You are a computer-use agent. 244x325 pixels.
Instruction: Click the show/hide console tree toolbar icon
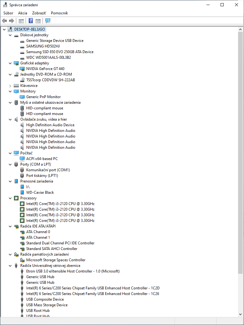(x=21, y=21)
